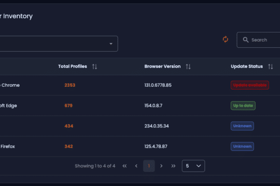Go to previous page chevron
Screen dimensions: 280x186
point(136,166)
